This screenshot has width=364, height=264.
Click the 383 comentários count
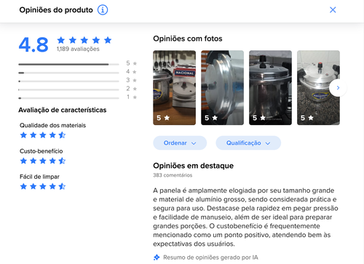click(x=173, y=175)
